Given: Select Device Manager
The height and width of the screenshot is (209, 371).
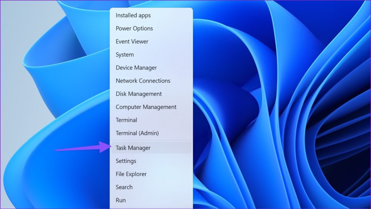Looking at the screenshot, I should 136,67.
